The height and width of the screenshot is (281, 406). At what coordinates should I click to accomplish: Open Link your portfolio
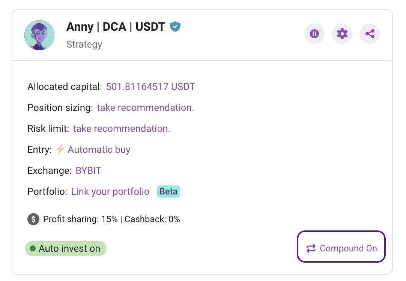pos(110,191)
